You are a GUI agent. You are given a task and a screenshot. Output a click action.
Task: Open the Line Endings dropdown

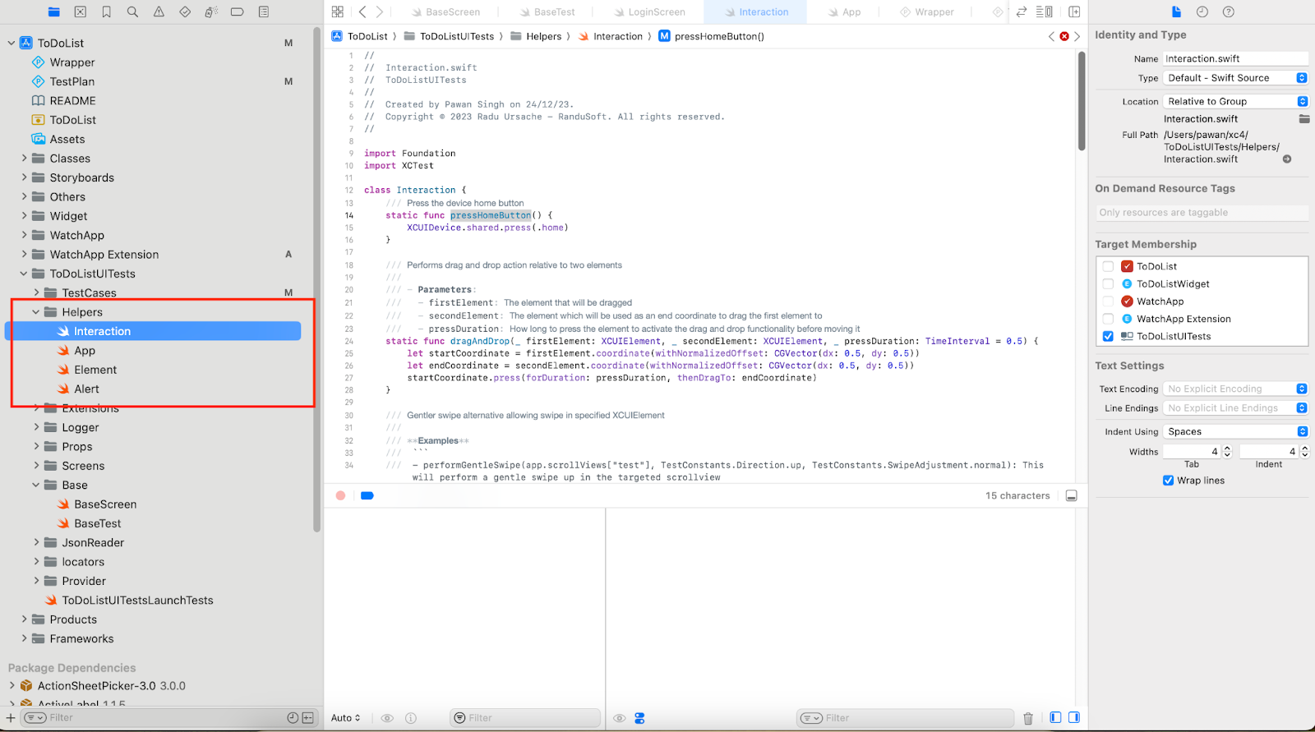pyautogui.click(x=1235, y=408)
